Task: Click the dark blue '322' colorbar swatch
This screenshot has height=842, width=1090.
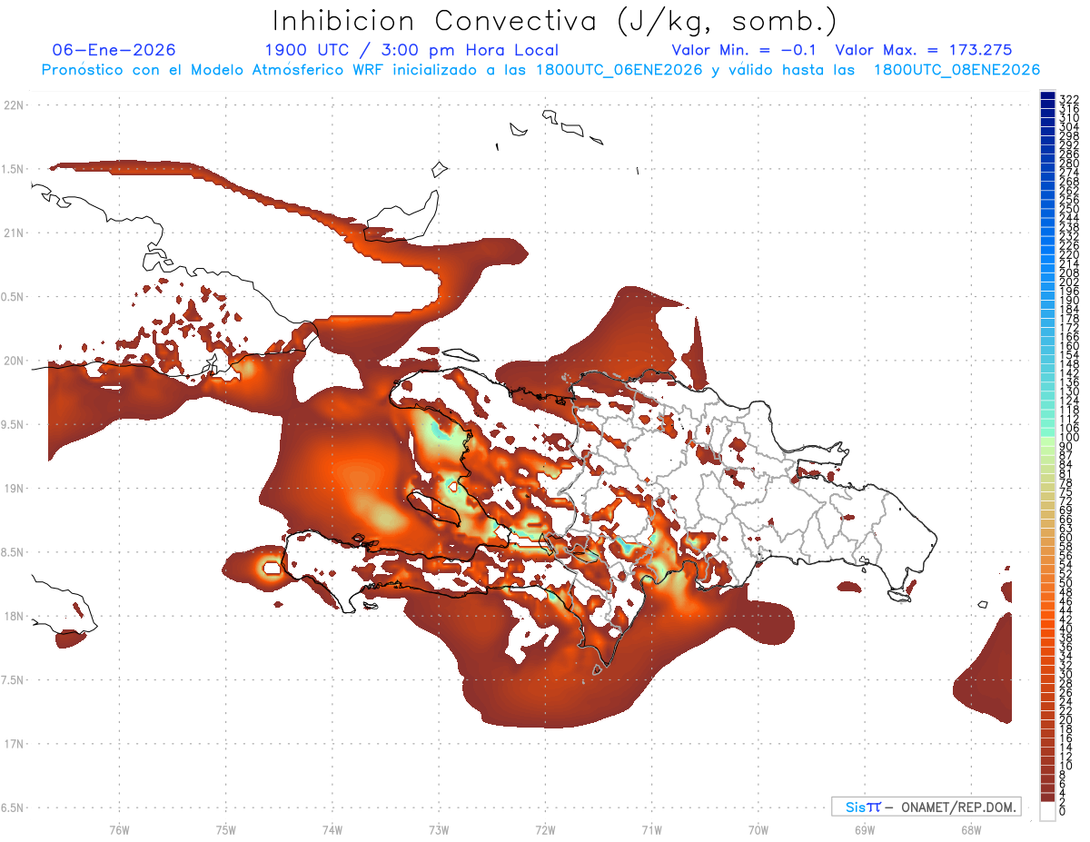Action: [1047, 96]
